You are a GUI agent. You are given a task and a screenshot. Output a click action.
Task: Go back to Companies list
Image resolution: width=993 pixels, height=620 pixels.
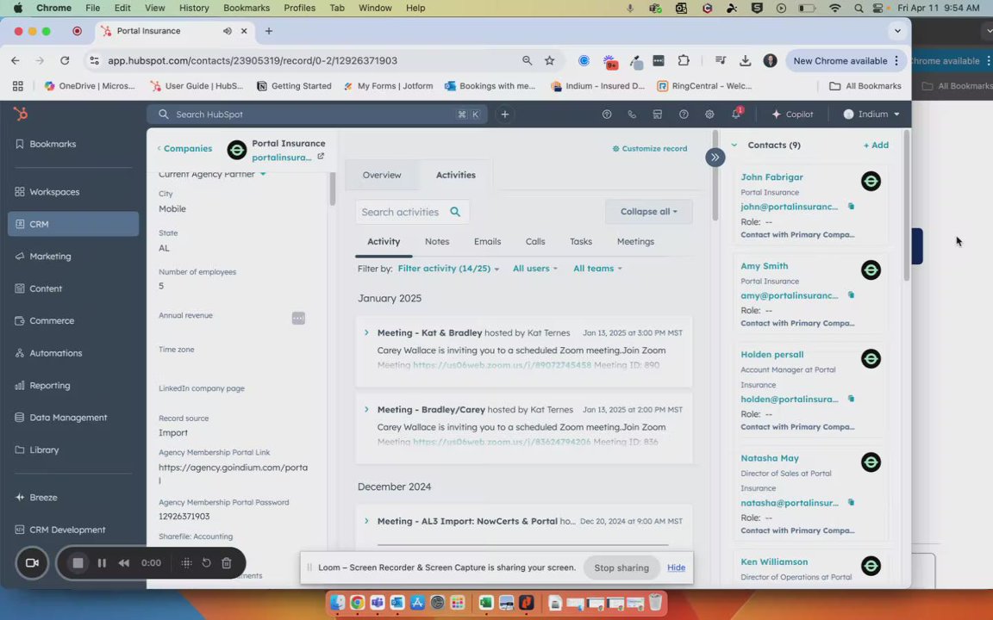[x=184, y=149]
